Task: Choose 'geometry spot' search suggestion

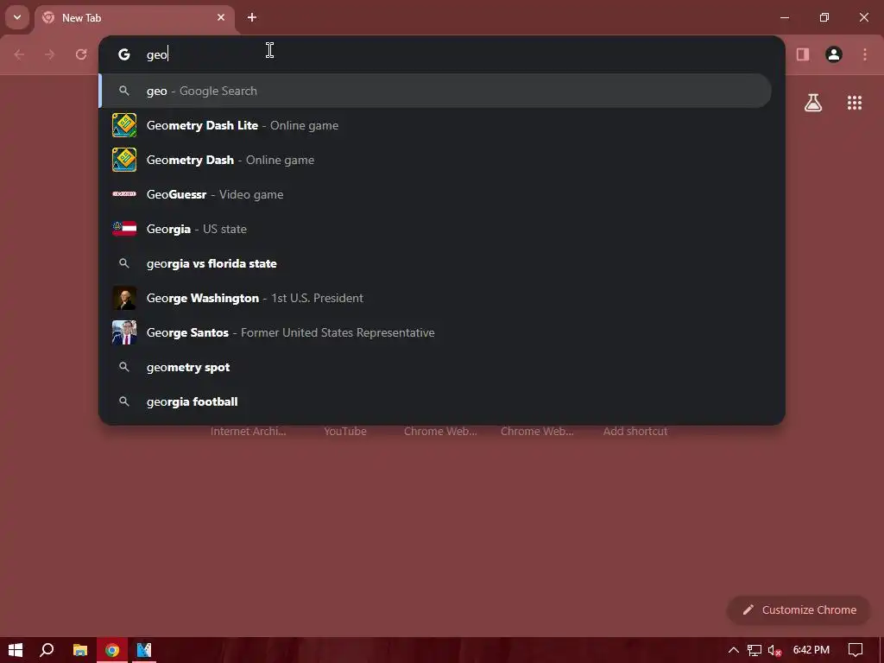Action: pos(435,367)
